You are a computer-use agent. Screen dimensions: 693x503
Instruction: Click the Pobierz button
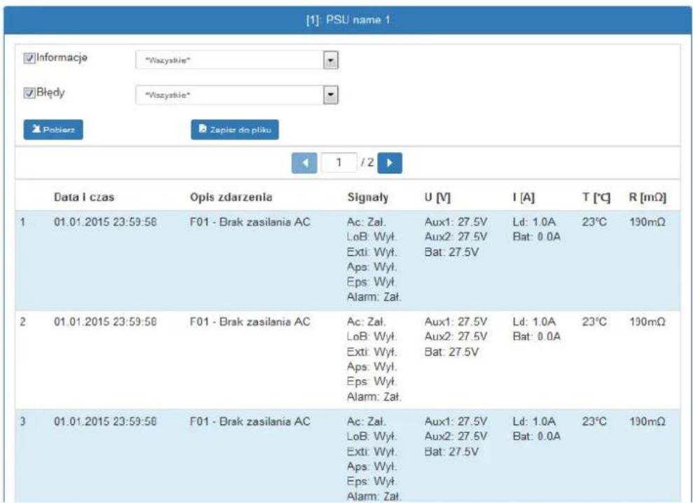click(53, 130)
